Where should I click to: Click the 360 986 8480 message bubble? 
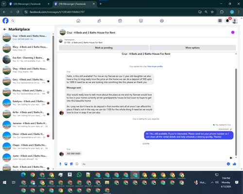point(73,154)
